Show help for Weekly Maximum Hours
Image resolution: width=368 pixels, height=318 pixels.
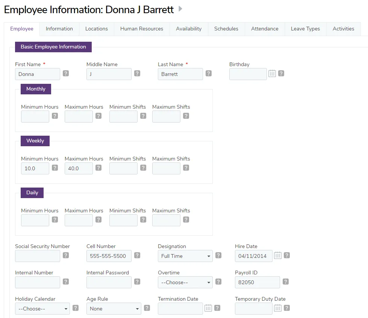pos(98,168)
